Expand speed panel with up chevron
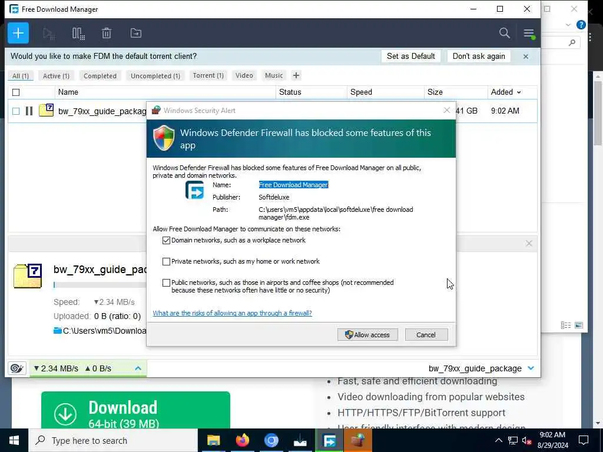The image size is (603, 452). pyautogui.click(x=138, y=368)
